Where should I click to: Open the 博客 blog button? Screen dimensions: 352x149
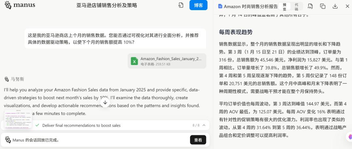pos(198,5)
